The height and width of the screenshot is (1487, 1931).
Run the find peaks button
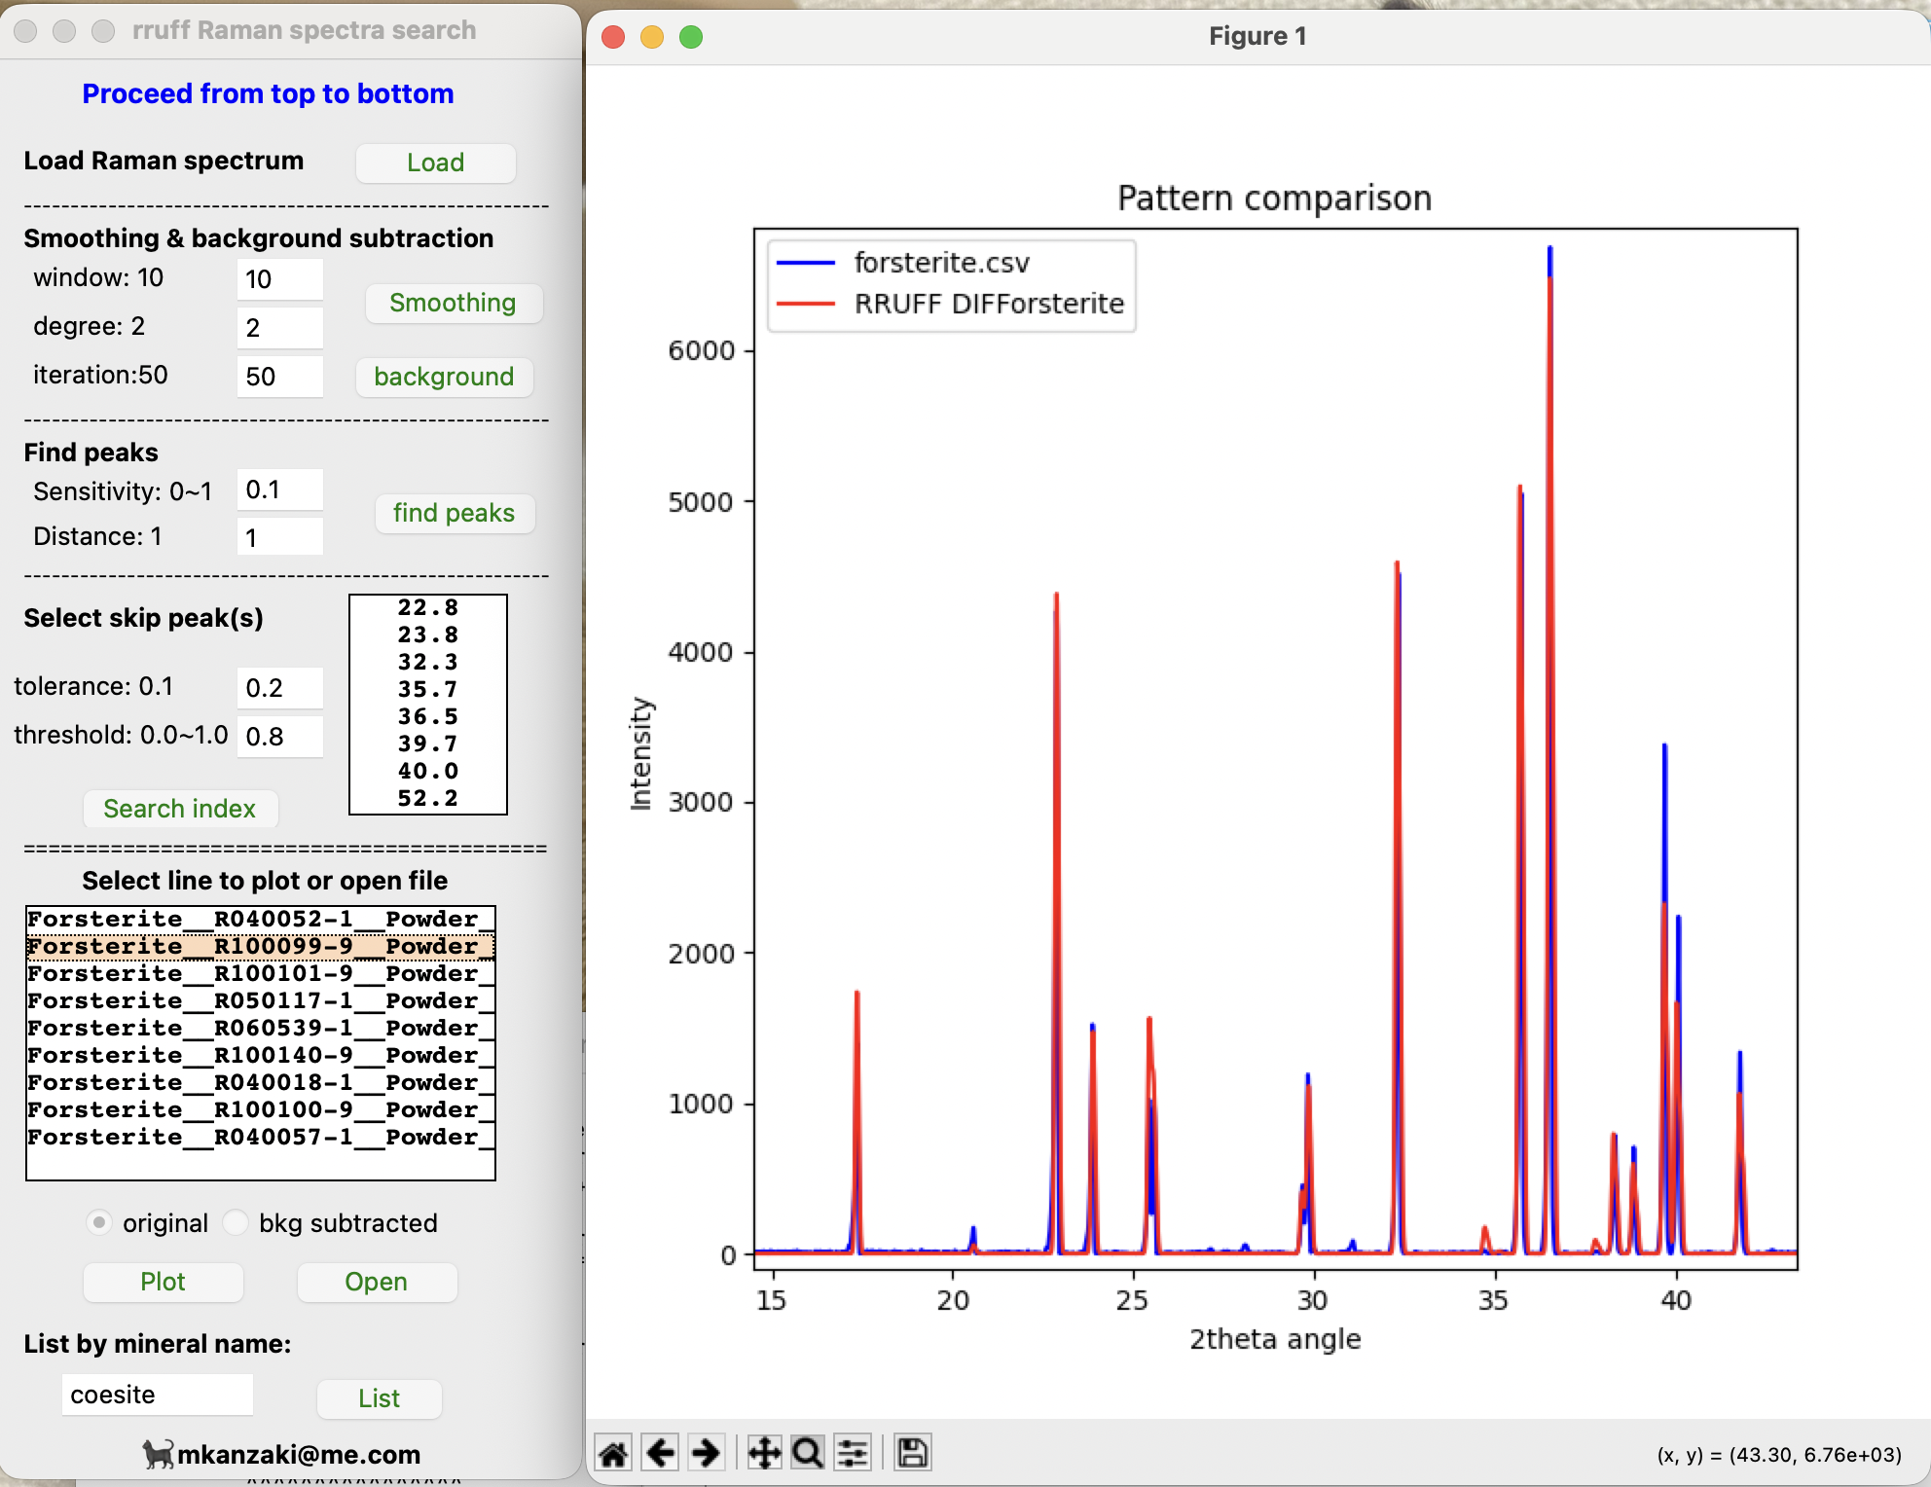click(x=454, y=513)
